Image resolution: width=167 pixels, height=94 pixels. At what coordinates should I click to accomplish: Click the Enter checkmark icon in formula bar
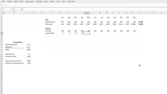19,9
